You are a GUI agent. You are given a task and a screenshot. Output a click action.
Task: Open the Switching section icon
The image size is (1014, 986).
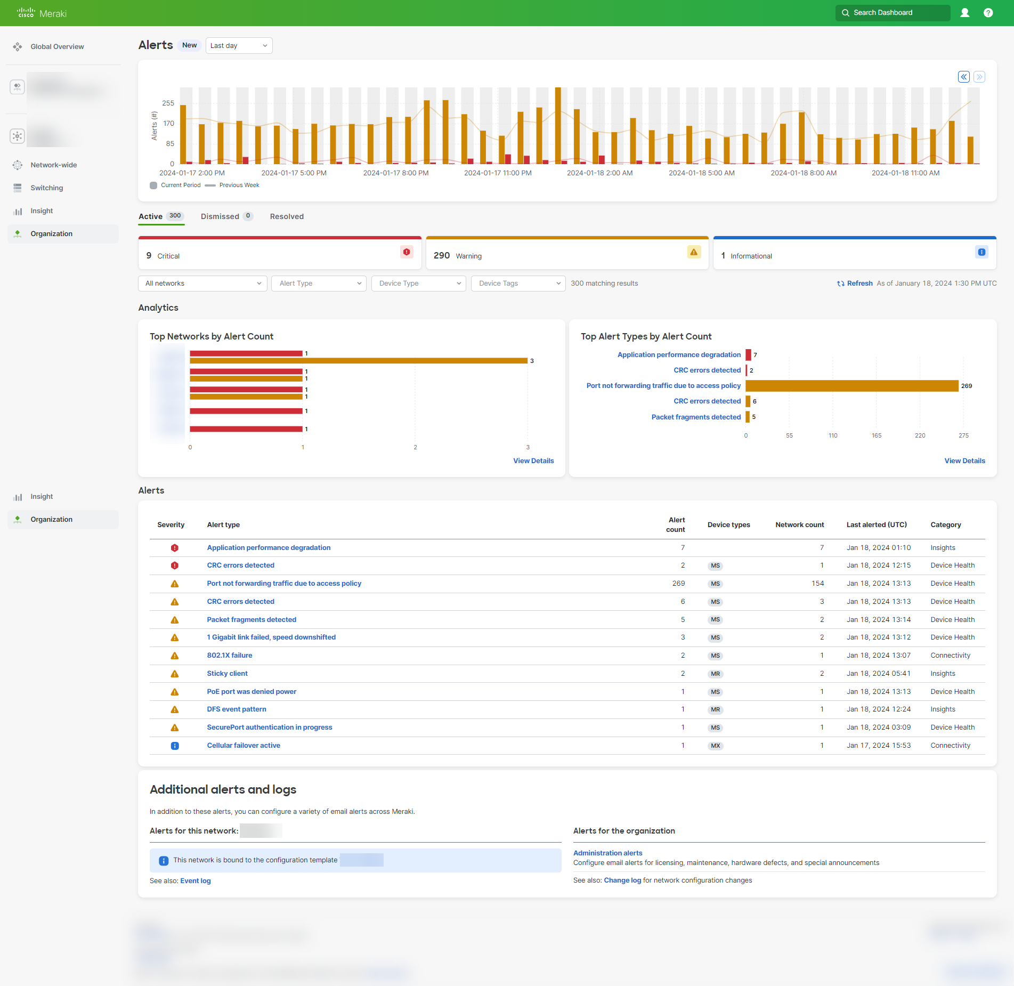(18, 188)
